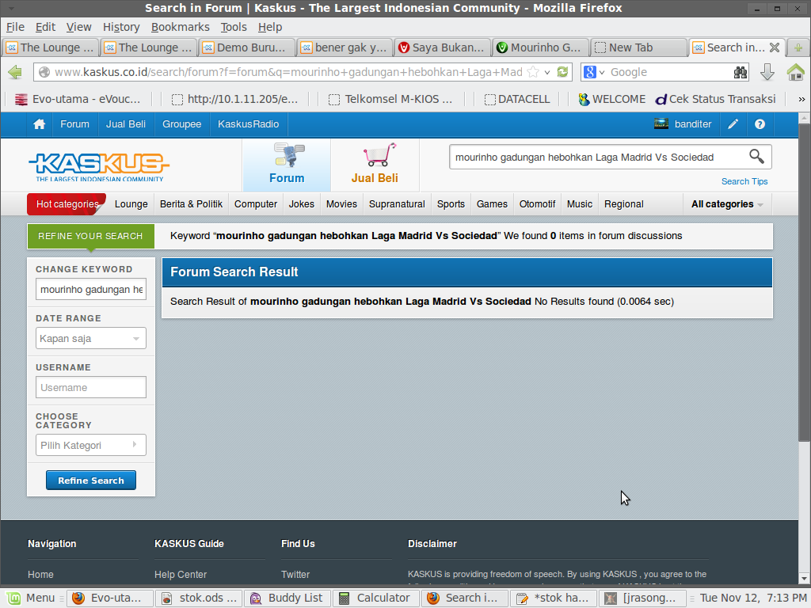The height and width of the screenshot is (608, 811).
Task: Click the binoculars search icon in Google box
Action: coord(741,72)
